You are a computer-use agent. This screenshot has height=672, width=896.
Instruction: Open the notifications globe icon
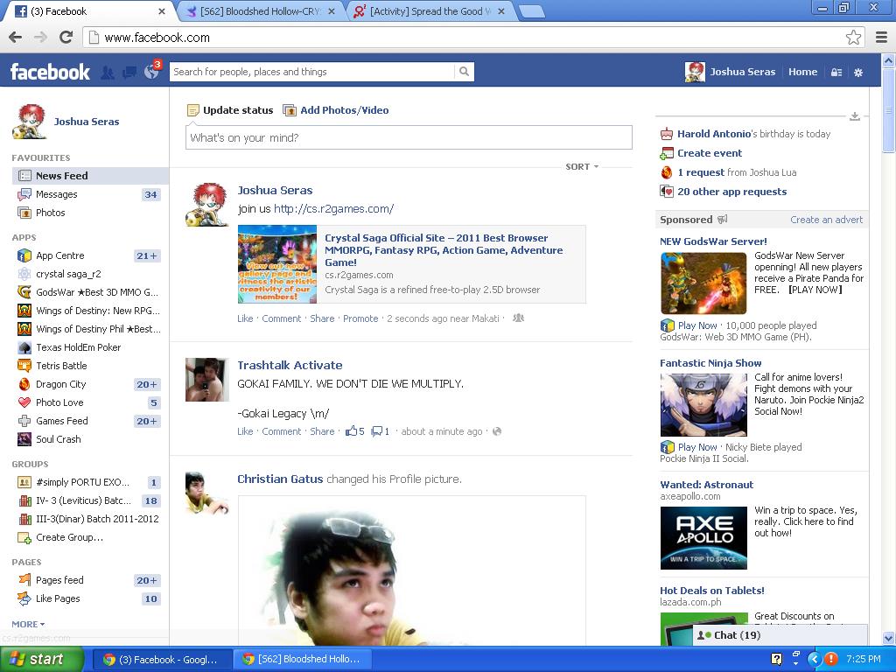(151, 73)
